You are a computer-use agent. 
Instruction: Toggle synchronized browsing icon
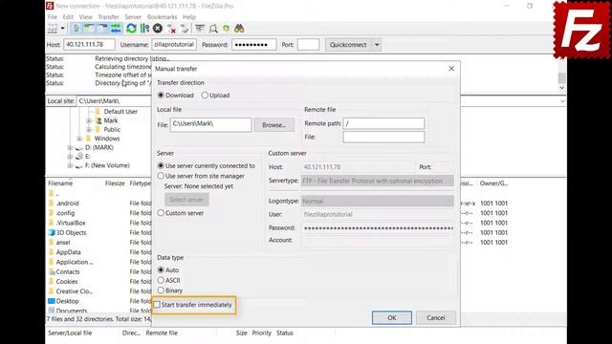[x=226, y=29]
